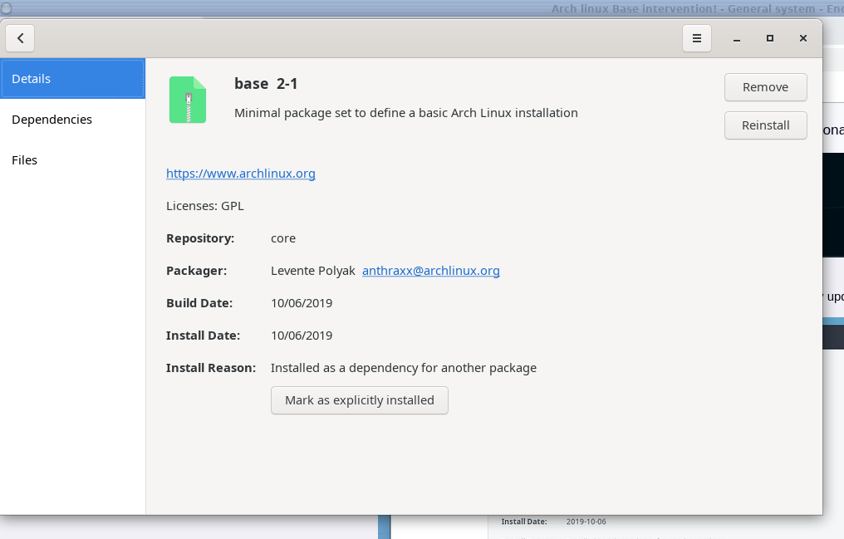The height and width of the screenshot is (539, 844).
Task: Click Mark as explicitly installed button
Action: pyautogui.click(x=360, y=400)
